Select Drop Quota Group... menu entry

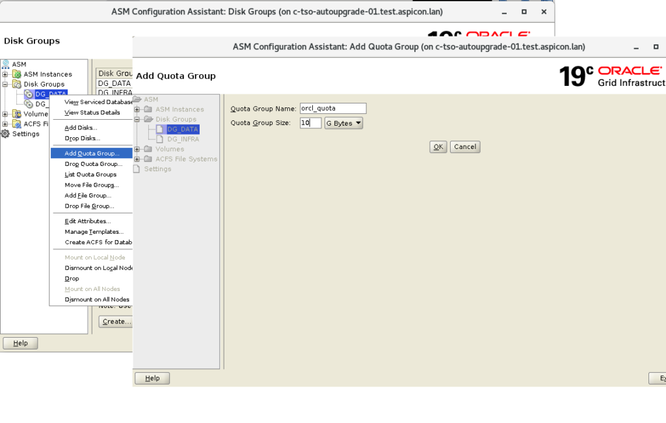pos(92,164)
